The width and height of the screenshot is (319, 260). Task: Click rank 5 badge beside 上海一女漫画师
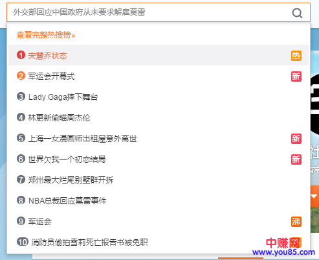pos(21,138)
